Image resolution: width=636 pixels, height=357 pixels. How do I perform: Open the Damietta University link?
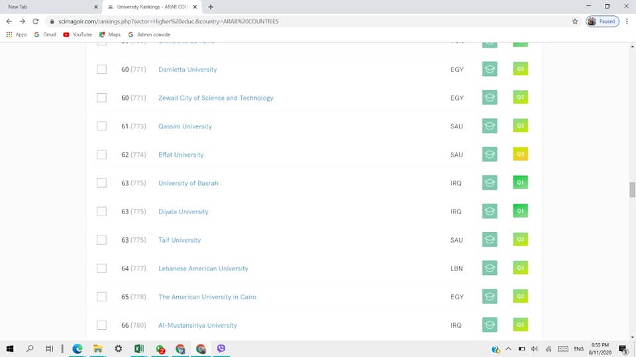(x=187, y=69)
